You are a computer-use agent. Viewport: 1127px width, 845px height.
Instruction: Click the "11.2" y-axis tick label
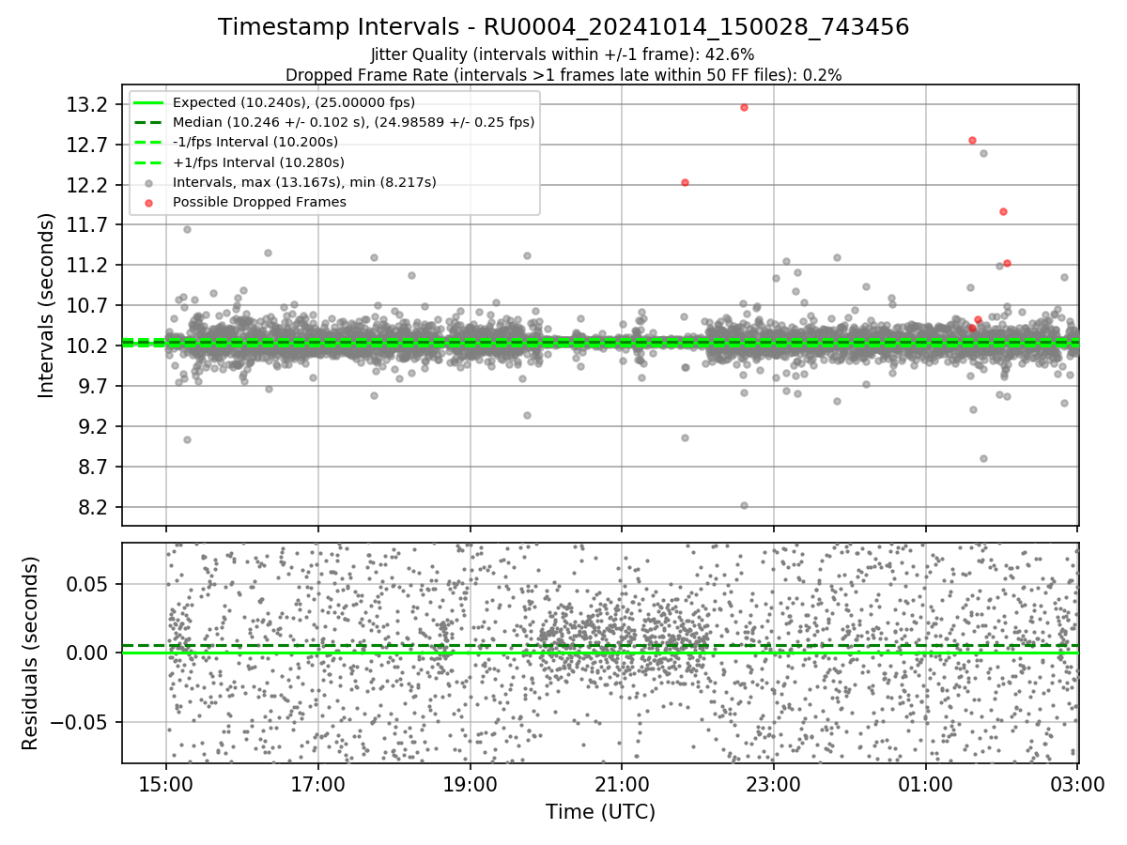point(86,266)
